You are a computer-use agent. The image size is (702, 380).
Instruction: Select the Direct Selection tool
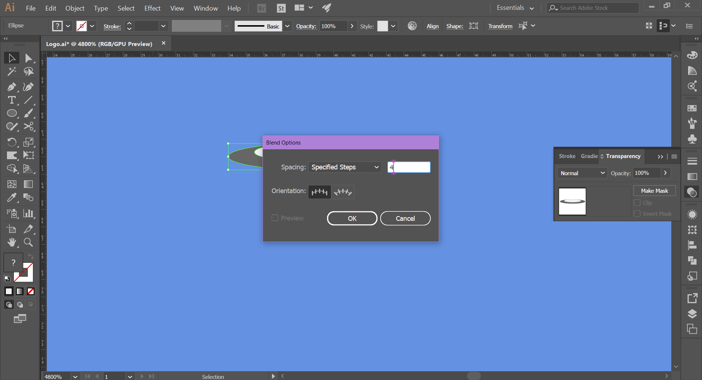pyautogui.click(x=29, y=58)
